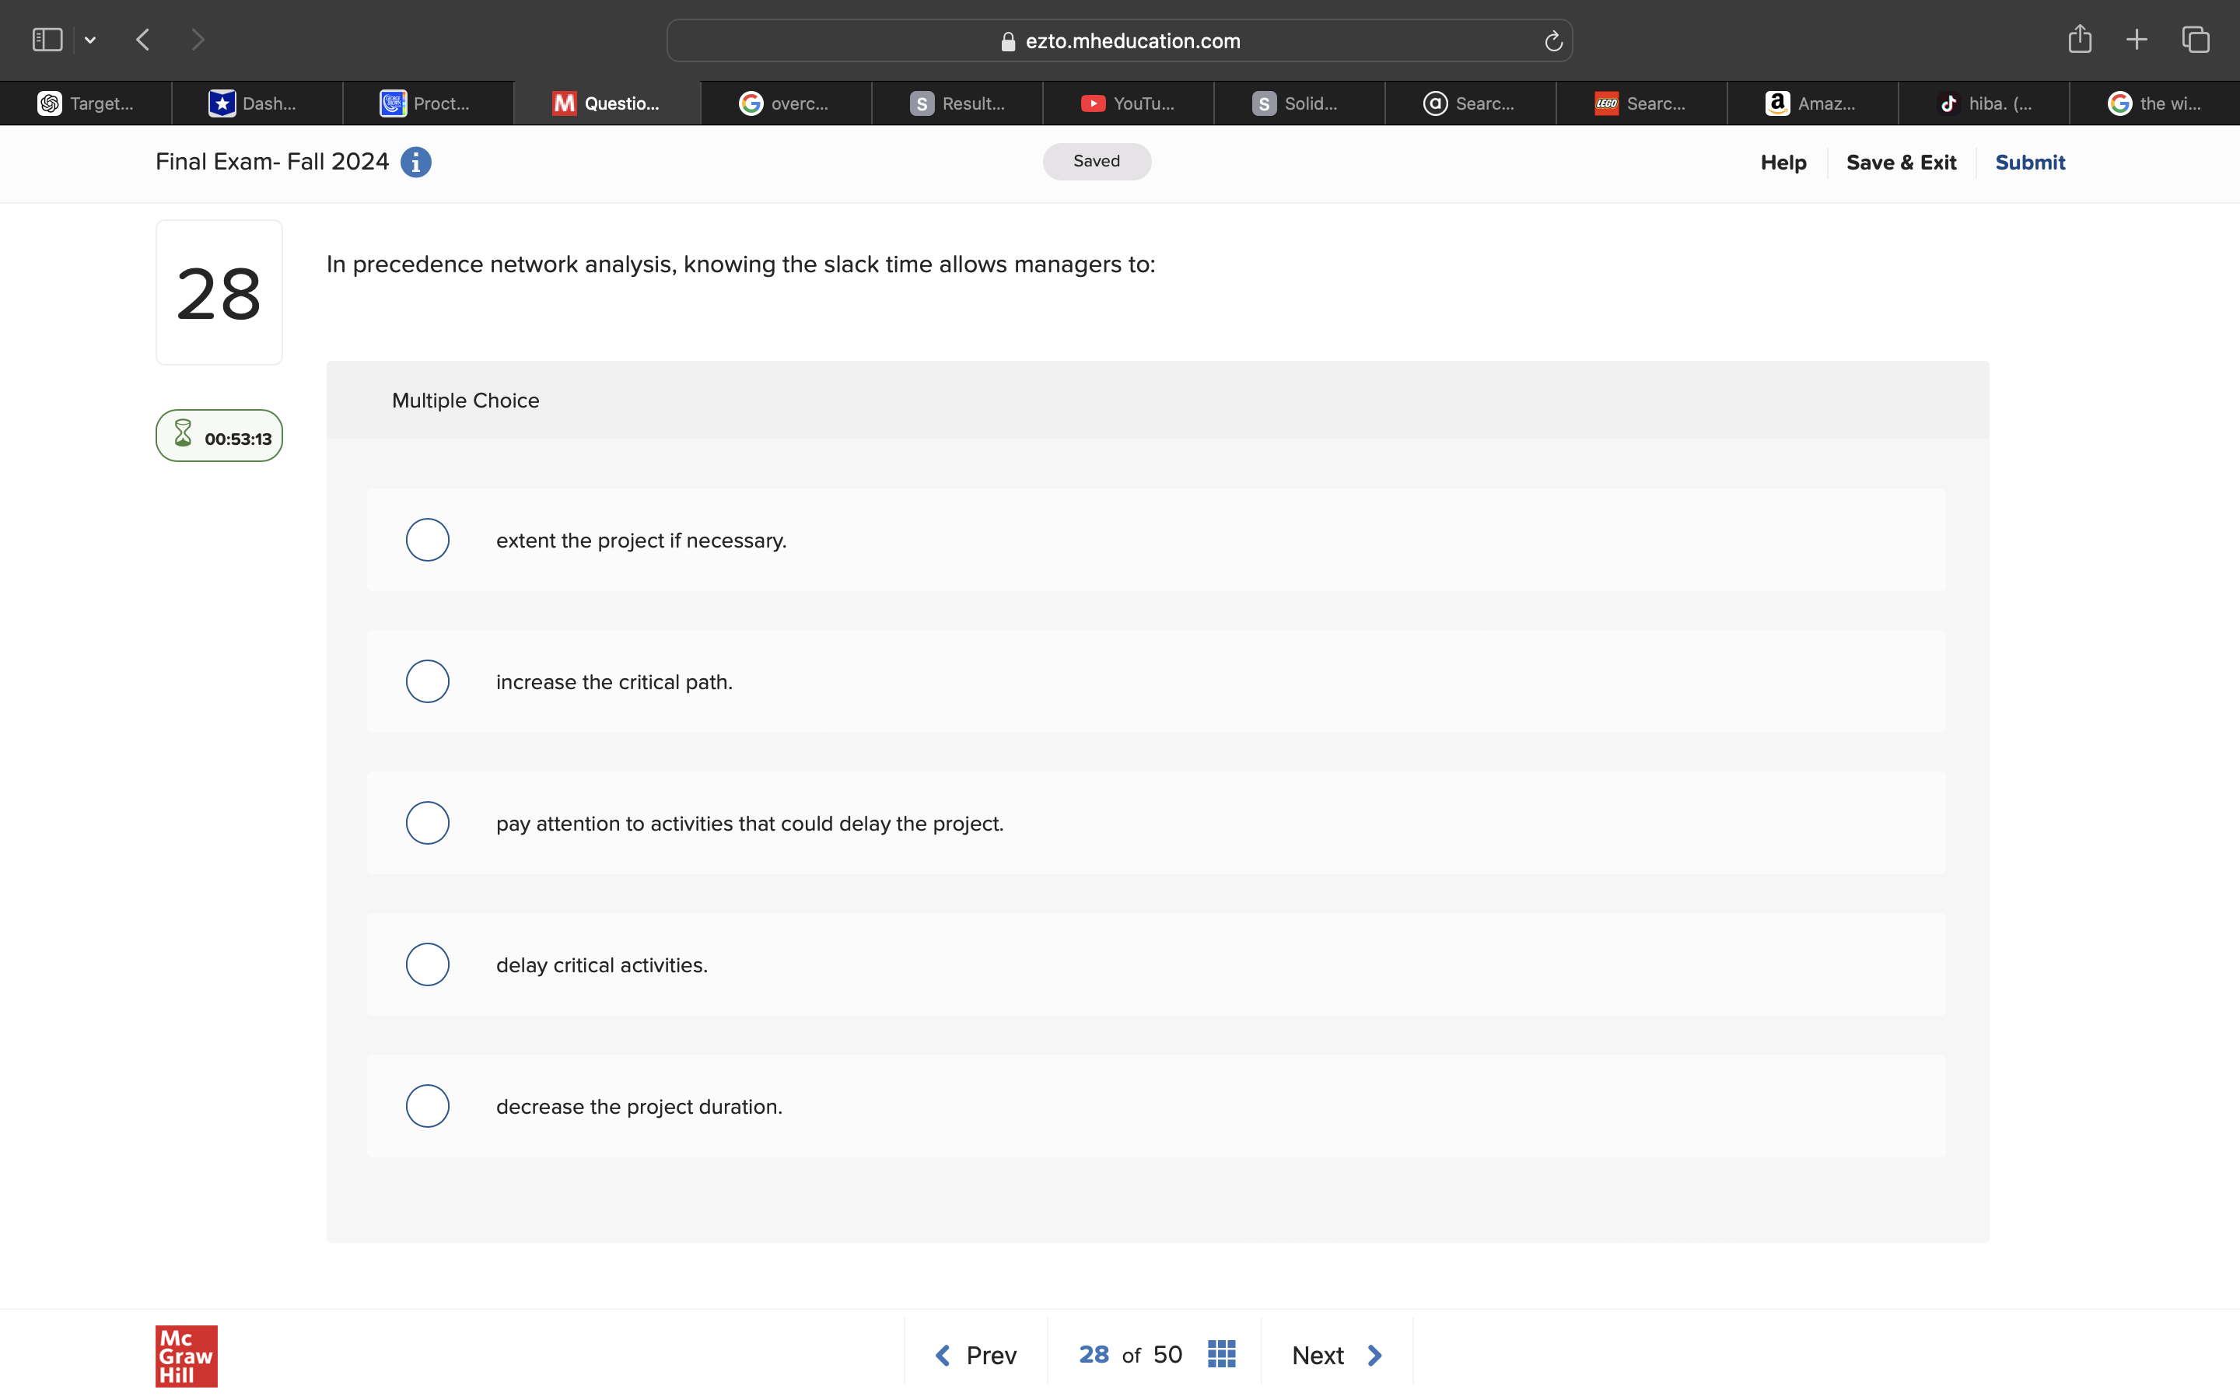Image resolution: width=2240 pixels, height=1400 pixels.
Task: Click the McGraw Hill logo
Action: click(186, 1356)
